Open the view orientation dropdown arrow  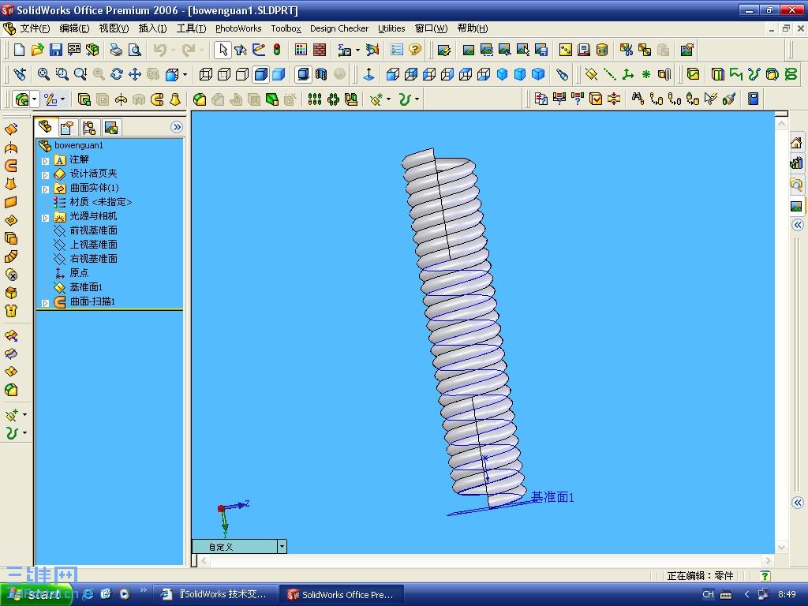185,75
